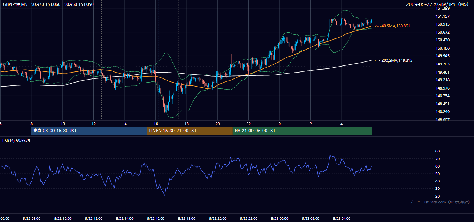
Task: Click the 5/23 02:00 bottom time label
Action: pos(311,218)
